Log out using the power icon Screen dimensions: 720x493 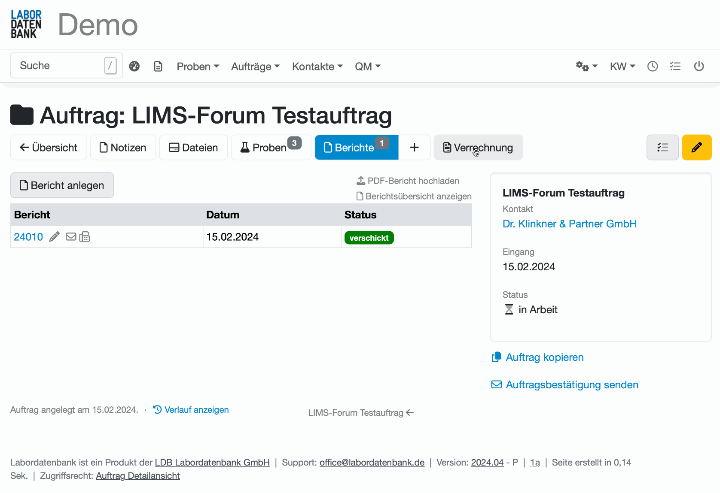(x=699, y=66)
